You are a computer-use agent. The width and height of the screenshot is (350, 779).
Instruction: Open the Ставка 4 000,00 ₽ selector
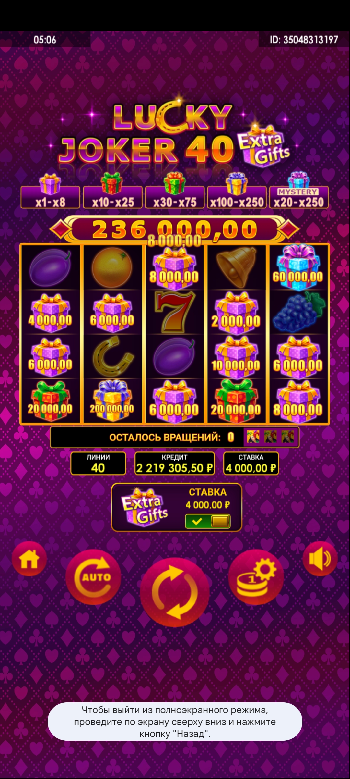tap(251, 464)
